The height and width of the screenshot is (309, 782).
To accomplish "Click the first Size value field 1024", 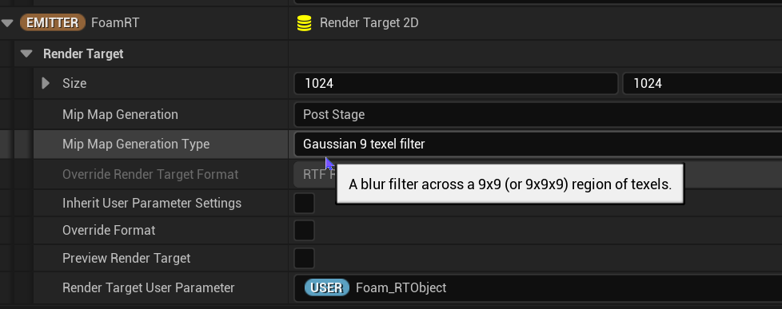I will click(456, 83).
